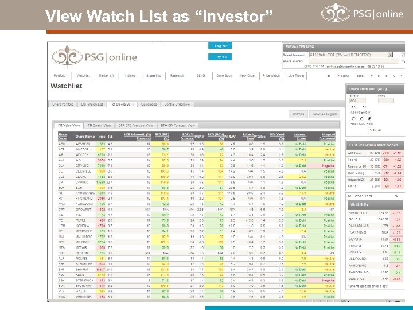Select the FR Quality View tab
413x310 pixels.
pos(99,126)
